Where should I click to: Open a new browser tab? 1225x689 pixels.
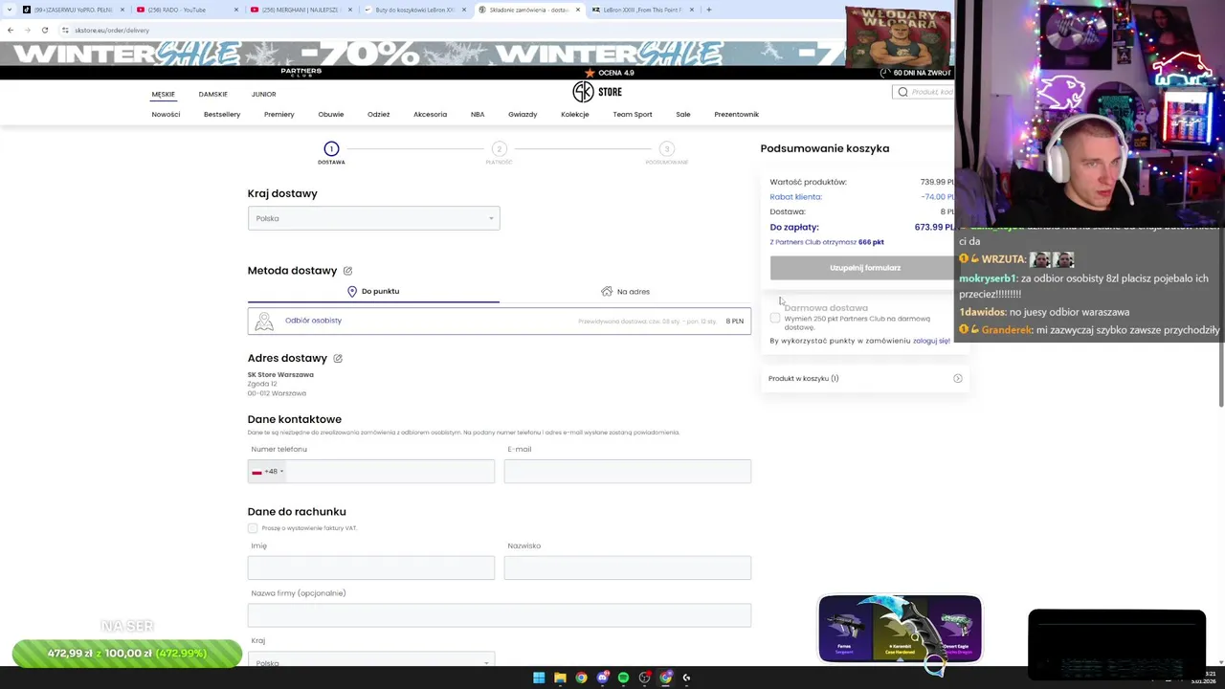tap(708, 10)
